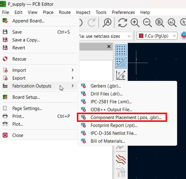Screen dimensions: 186x179
Task: Choose Rescue from the File menu
Action: (39, 59)
